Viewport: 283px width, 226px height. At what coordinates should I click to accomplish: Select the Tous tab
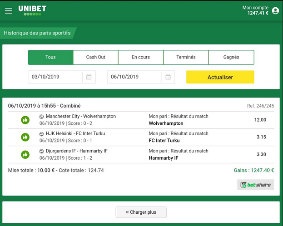50,57
